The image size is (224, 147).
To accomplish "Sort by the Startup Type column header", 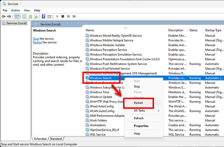I will click(214, 30).
